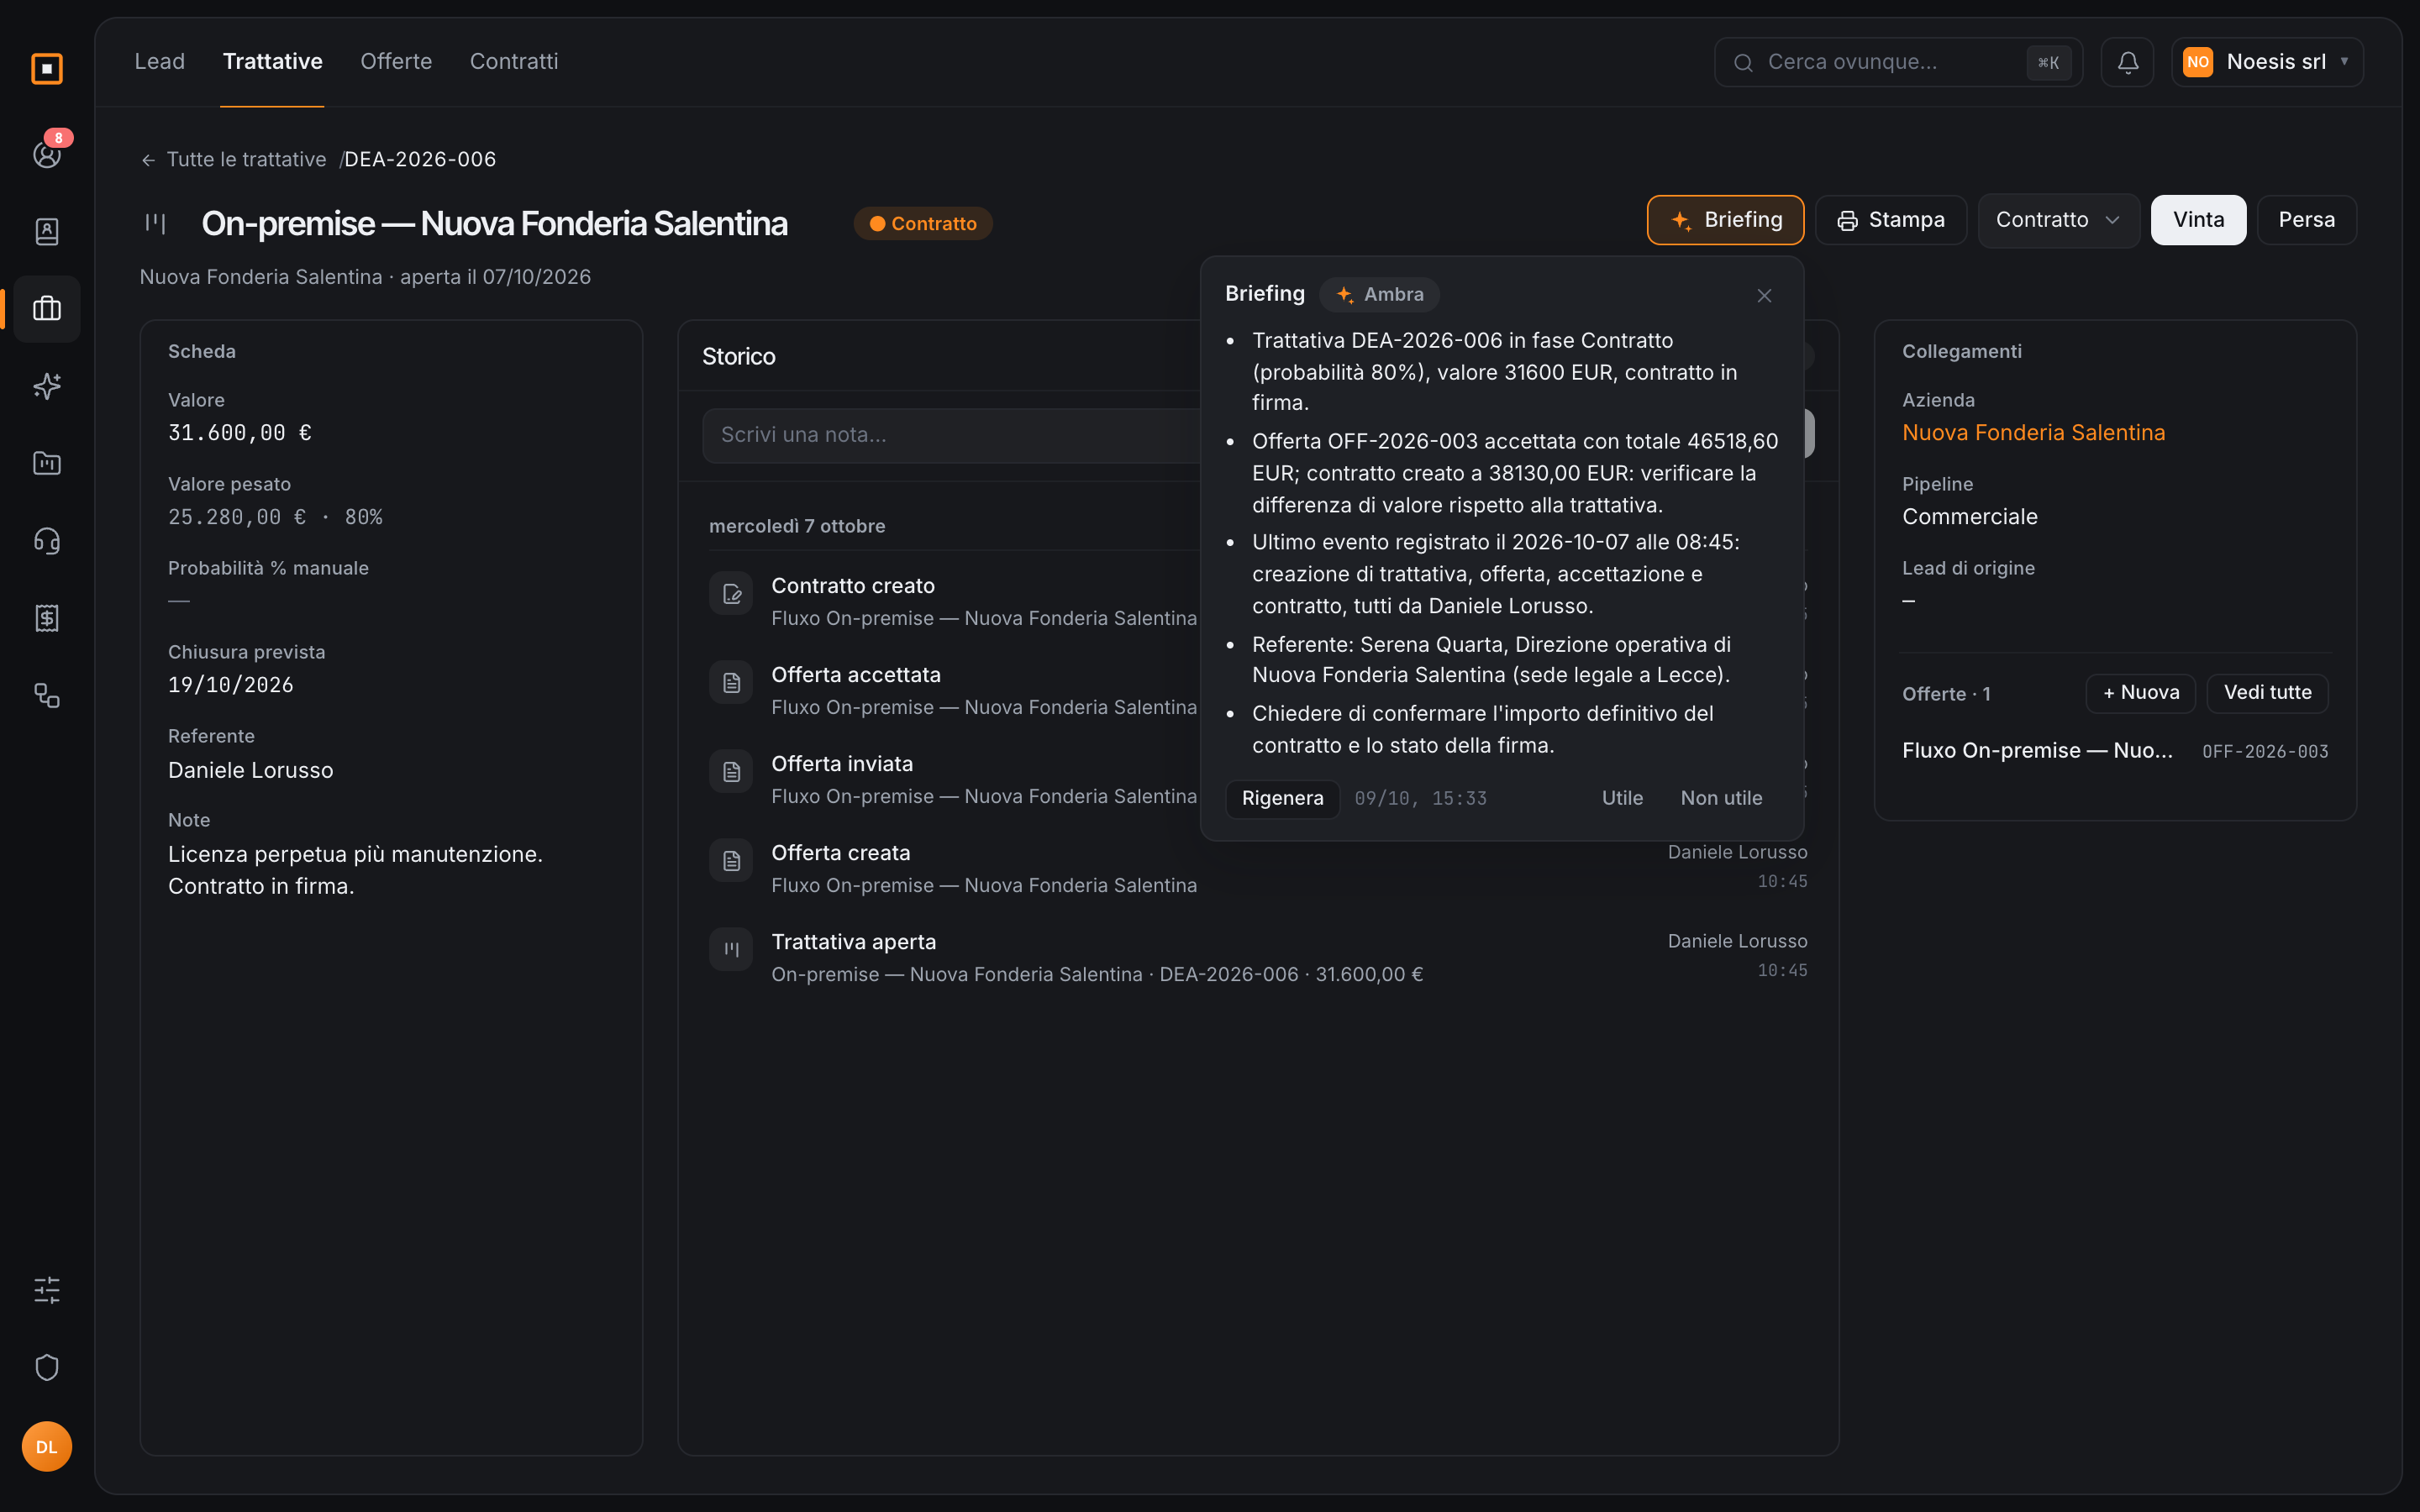Image resolution: width=2420 pixels, height=1512 pixels.
Task: Open the Noesis srl workspace switcher
Action: tap(2267, 62)
